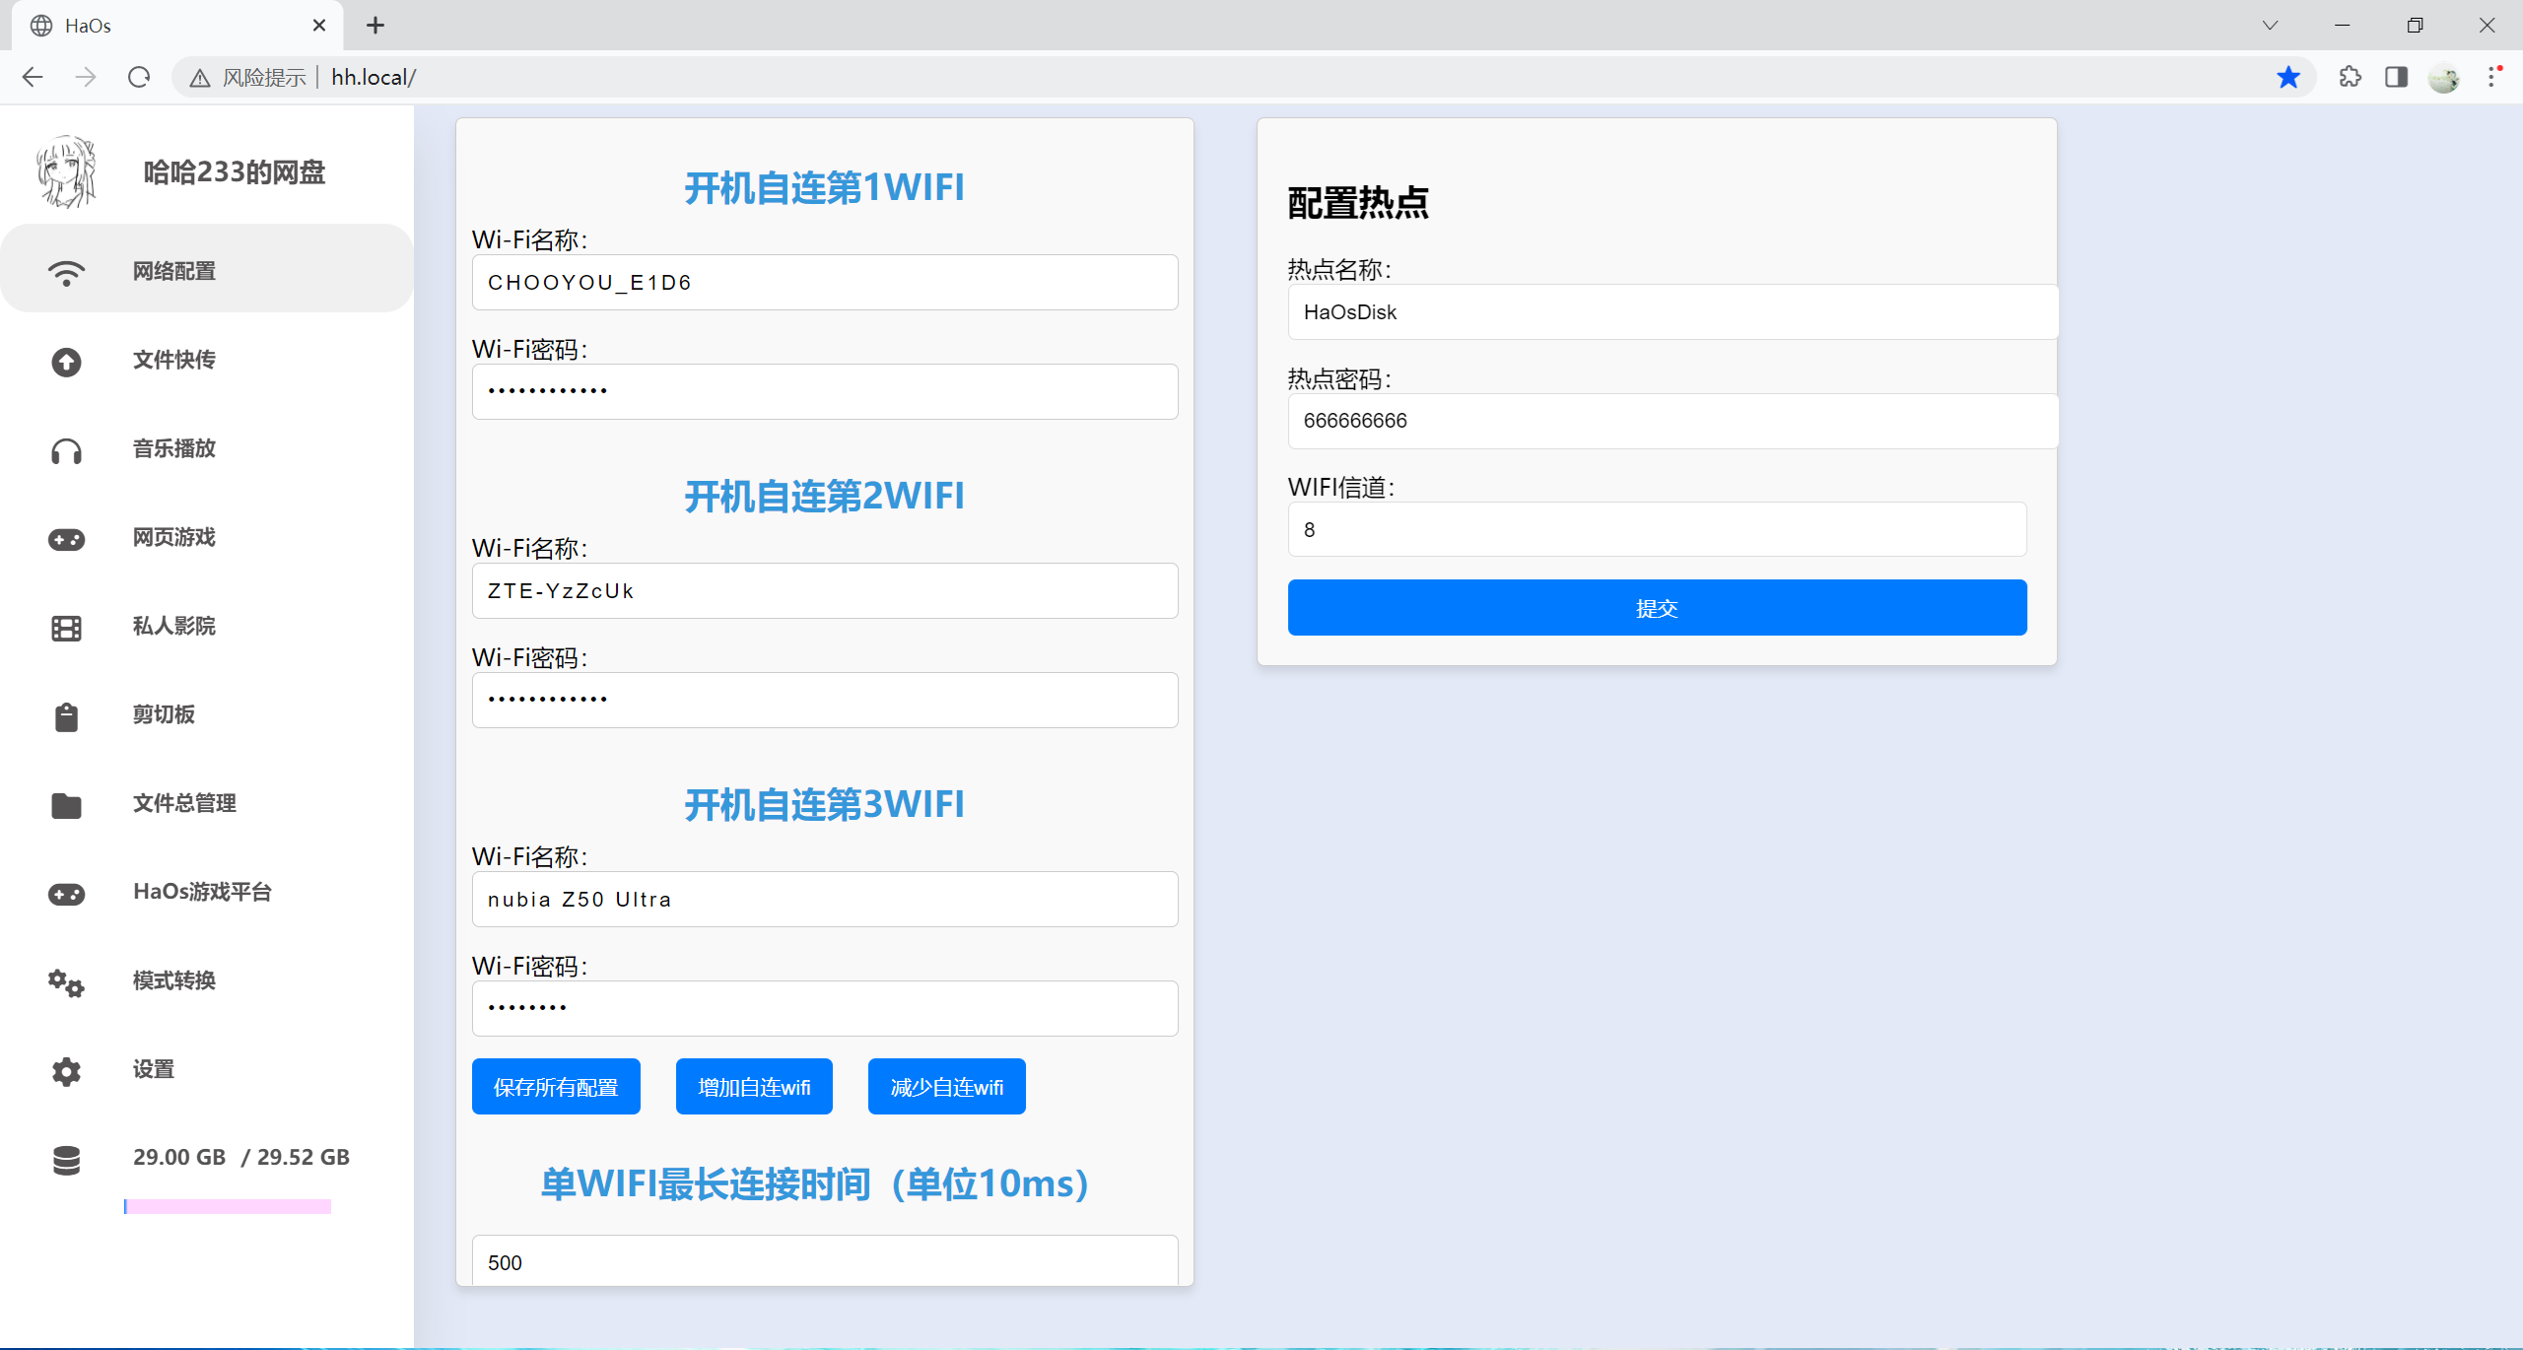Image resolution: width=2523 pixels, height=1350 pixels.
Task: Click the Wi-Fi network config icon in sidebar
Action: [66, 272]
